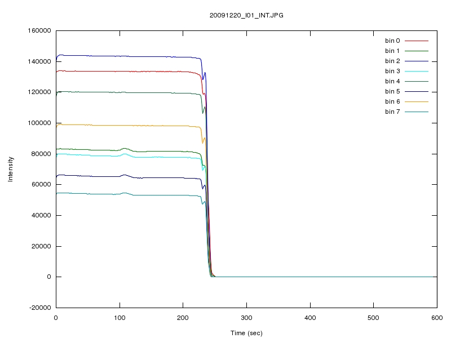Image resolution: width=451 pixels, height=338 pixels.
Task: Select the 'bin 4' legend label
Action: (392, 81)
